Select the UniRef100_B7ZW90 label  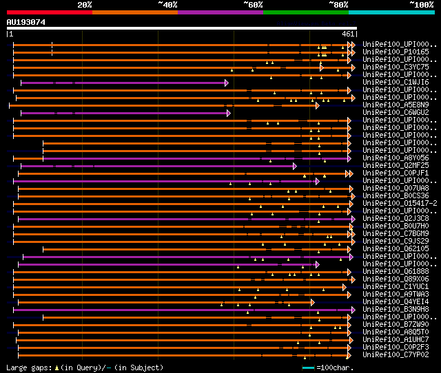[x=396, y=325]
